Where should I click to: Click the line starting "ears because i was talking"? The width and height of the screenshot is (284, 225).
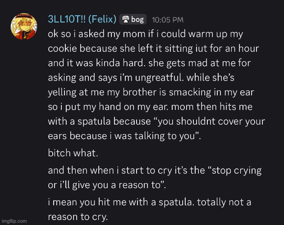124,136
